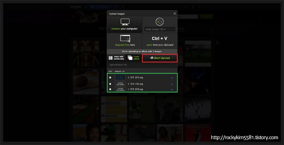Close the Upload images dialog

click(x=175, y=13)
